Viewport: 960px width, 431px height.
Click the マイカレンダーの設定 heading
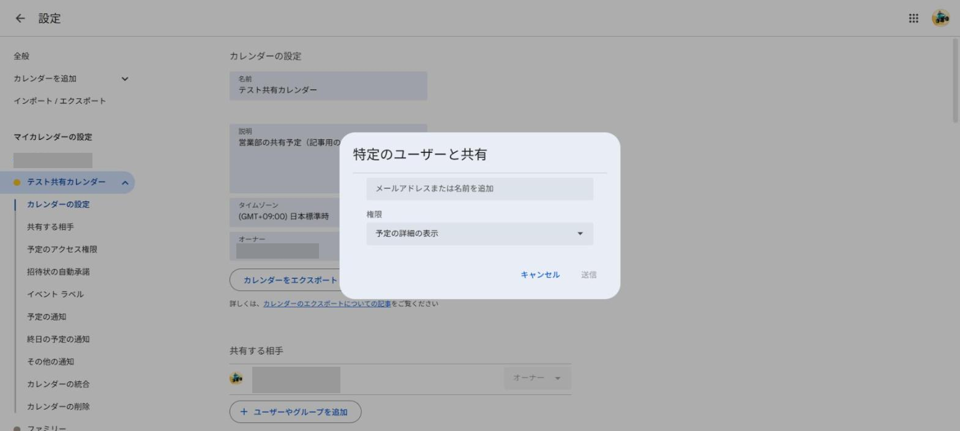[53, 137]
